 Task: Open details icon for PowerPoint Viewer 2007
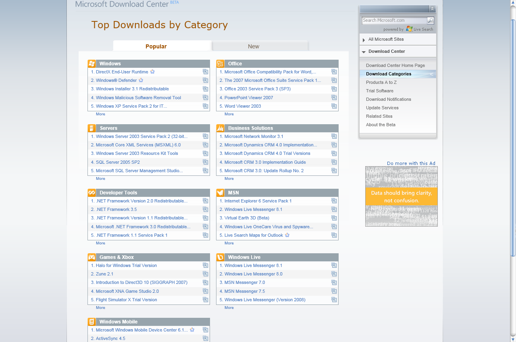334,98
